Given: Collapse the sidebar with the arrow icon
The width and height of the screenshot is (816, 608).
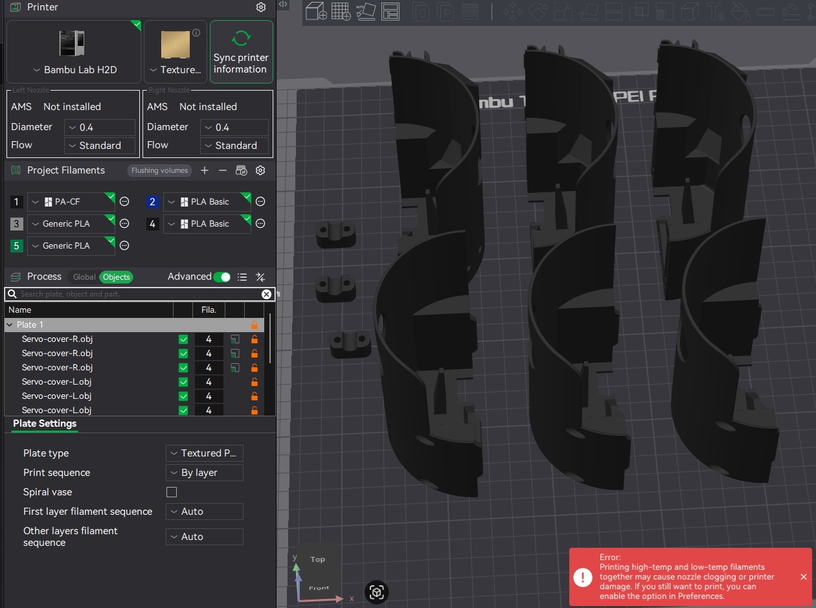Looking at the screenshot, I should coord(283,4).
